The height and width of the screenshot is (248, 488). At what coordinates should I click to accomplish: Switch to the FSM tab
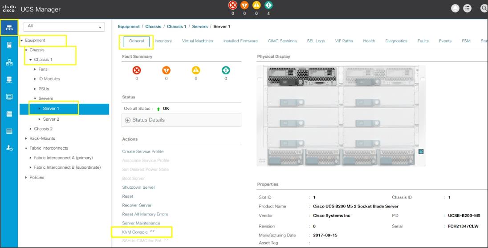point(466,41)
